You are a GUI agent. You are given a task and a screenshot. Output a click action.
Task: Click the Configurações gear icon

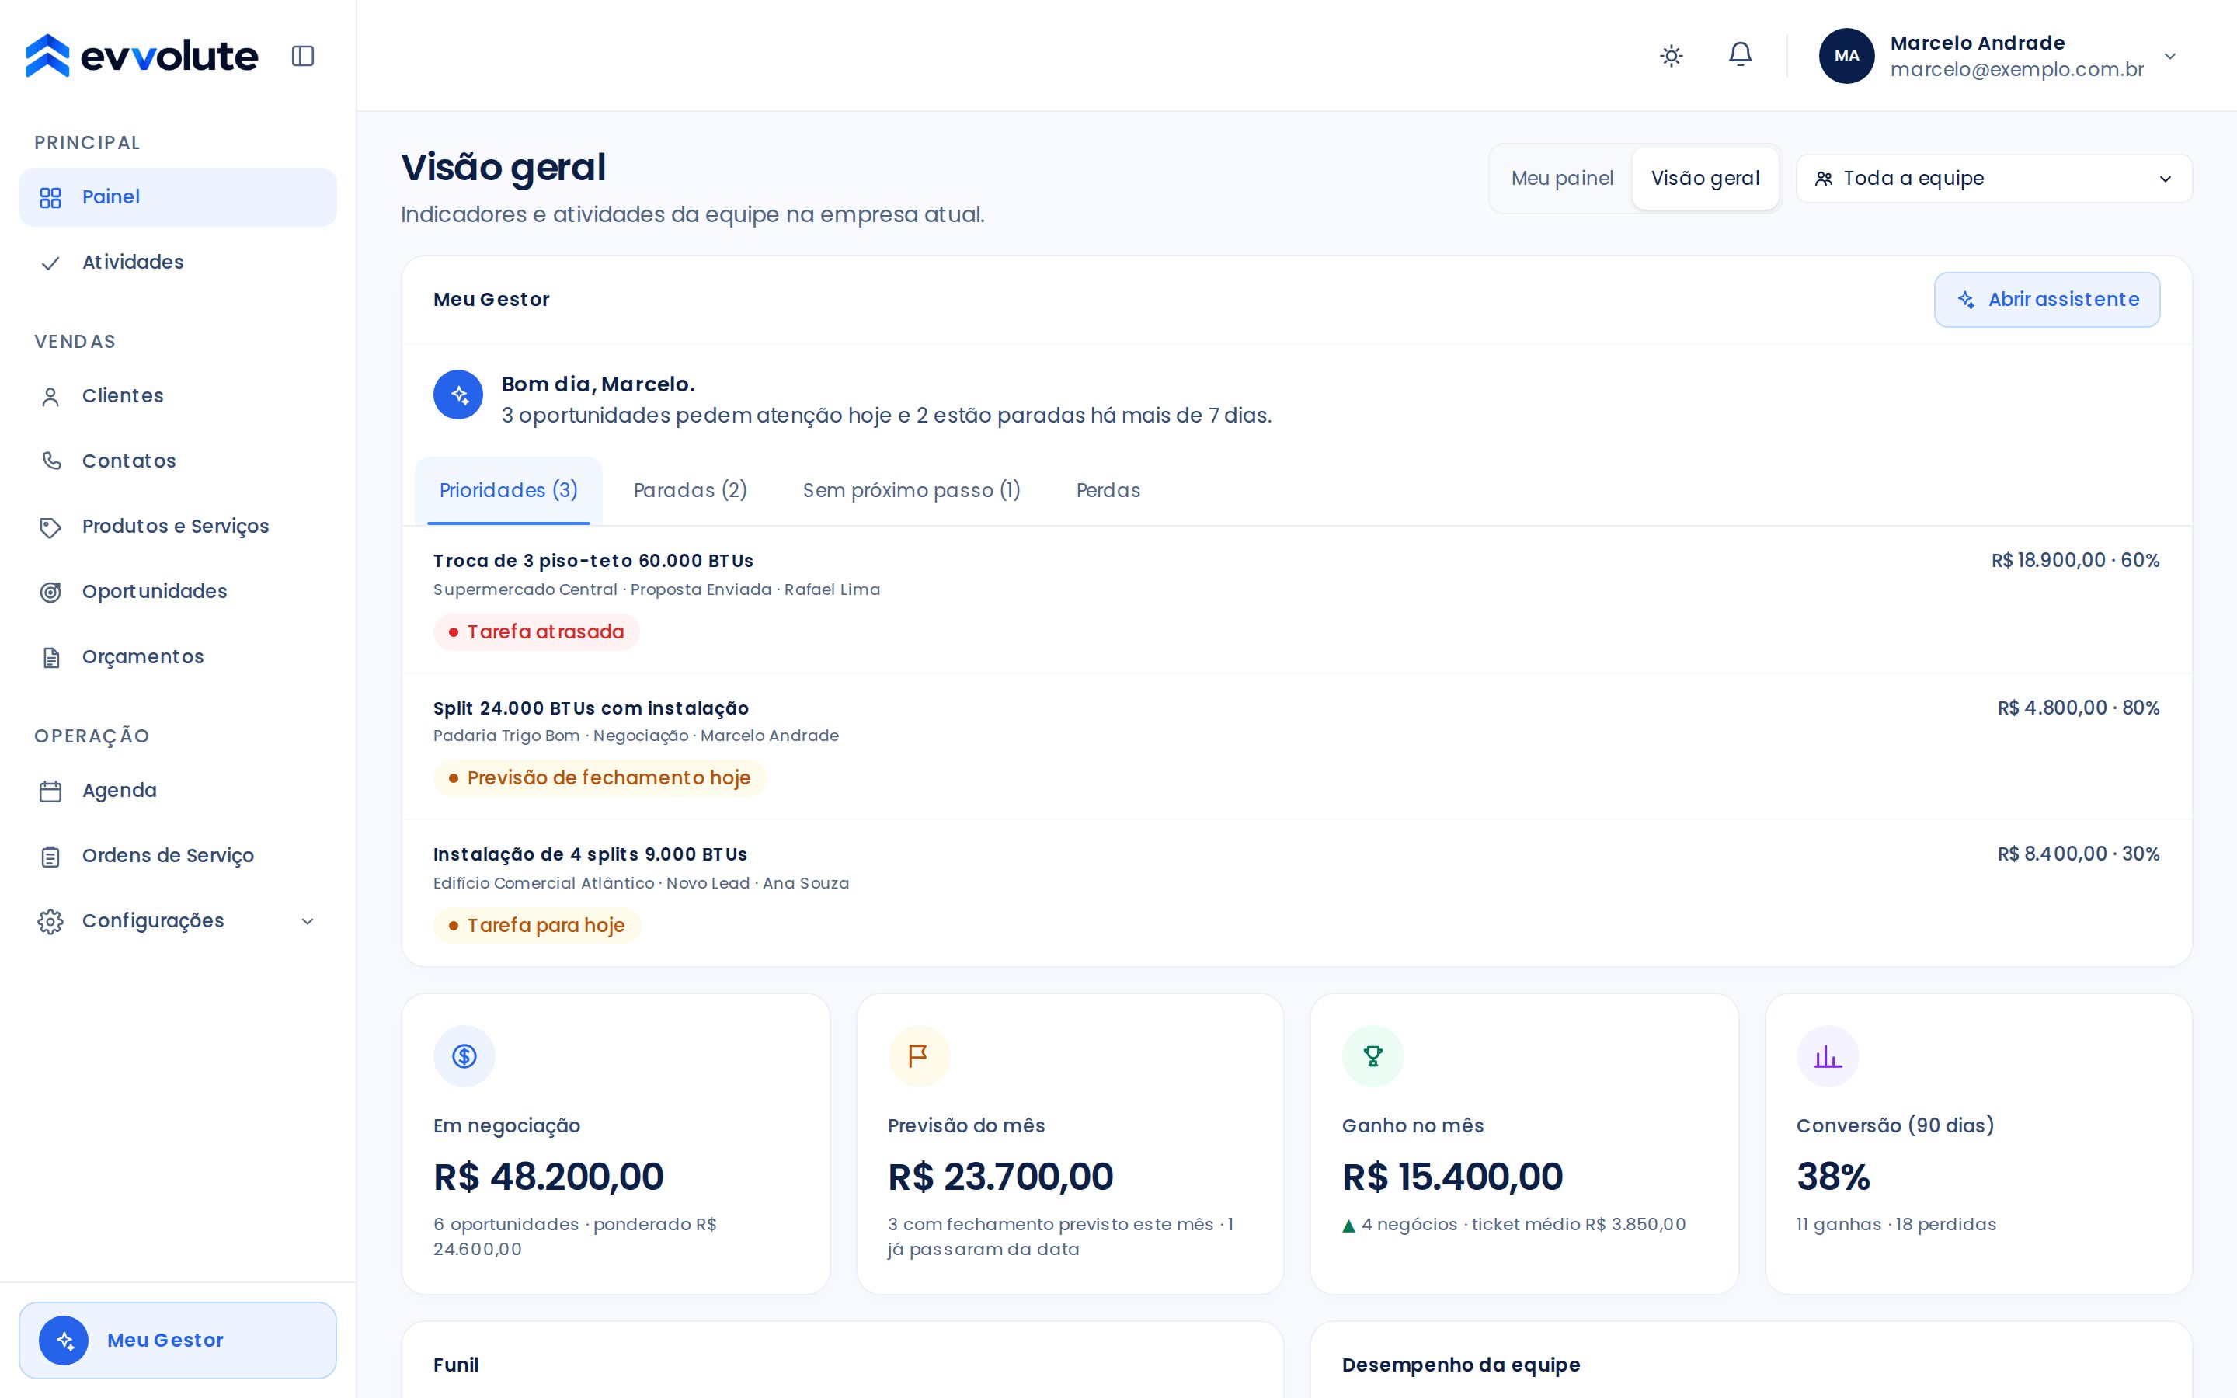tap(50, 921)
